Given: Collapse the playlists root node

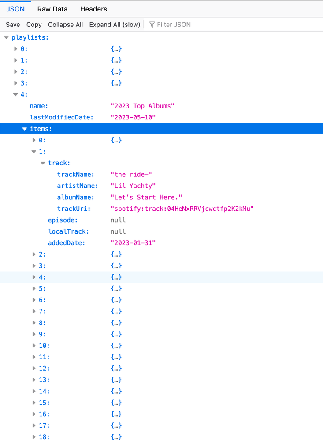Looking at the screenshot, I should tap(7, 37).
